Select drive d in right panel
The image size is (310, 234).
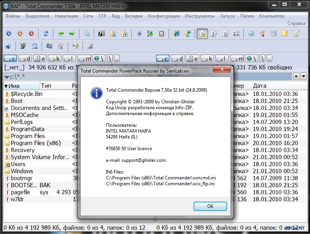[178, 58]
